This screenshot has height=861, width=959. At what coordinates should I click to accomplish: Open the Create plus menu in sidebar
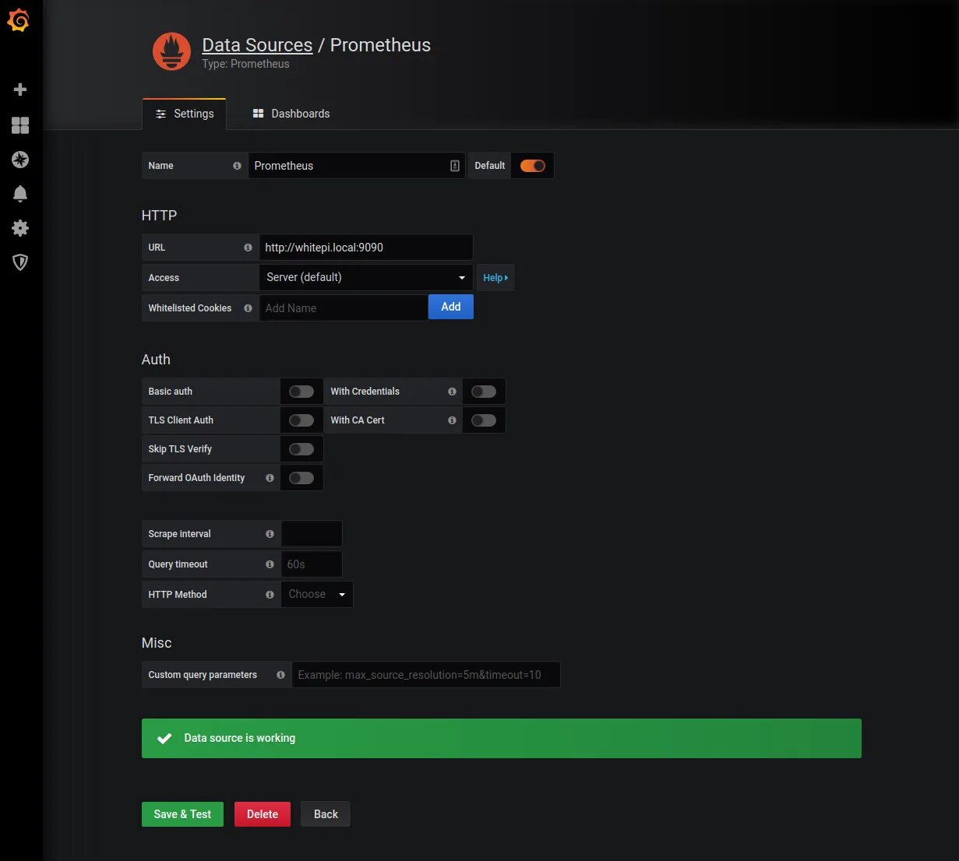coord(20,90)
